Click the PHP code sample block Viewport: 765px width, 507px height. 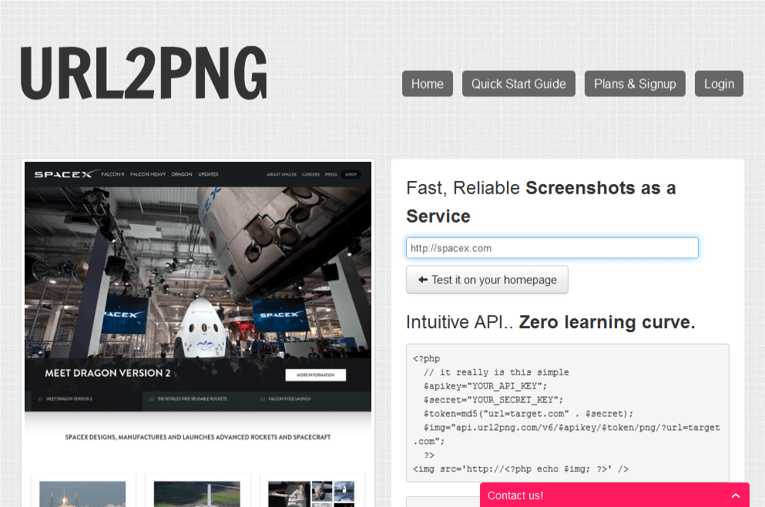tap(568, 413)
